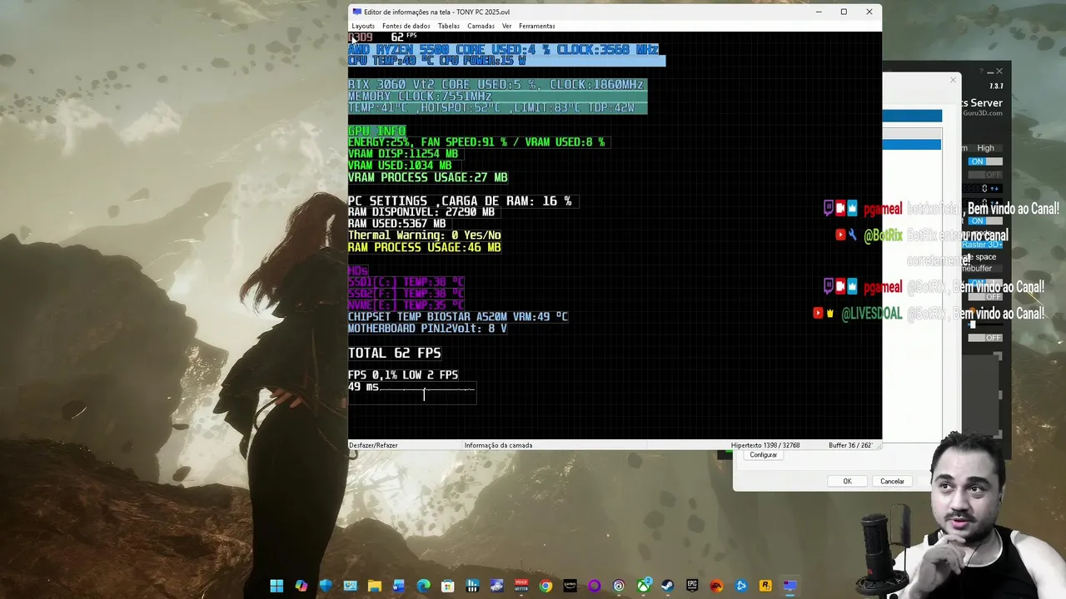Close the dialog behind the overlay editor

954,80
